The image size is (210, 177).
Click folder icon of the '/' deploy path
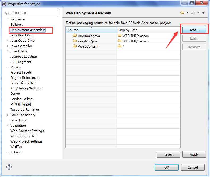pyautogui.click(x=120, y=46)
